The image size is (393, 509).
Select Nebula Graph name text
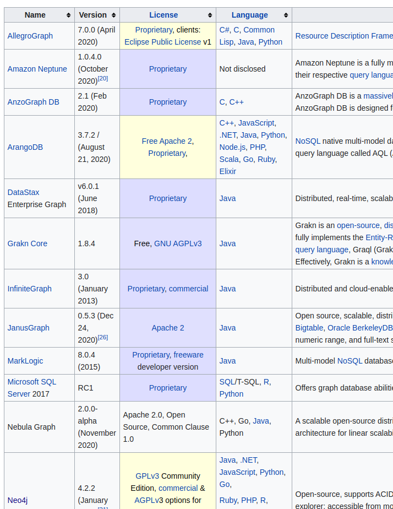coord(31,427)
